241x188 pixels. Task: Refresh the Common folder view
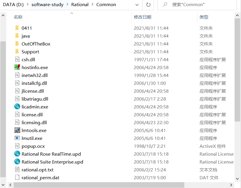coord(148,5)
